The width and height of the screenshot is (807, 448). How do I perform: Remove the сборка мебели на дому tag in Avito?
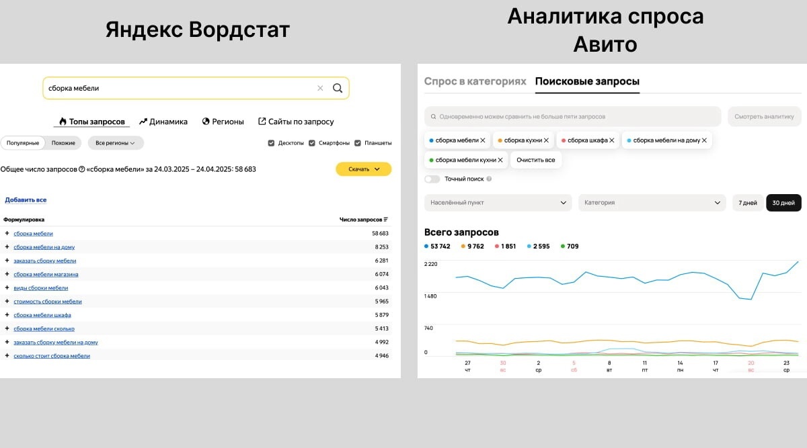705,140
